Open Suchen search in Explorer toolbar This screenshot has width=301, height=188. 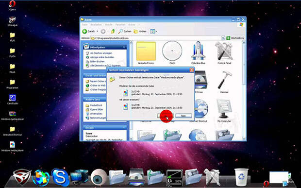pyautogui.click(x=125, y=31)
